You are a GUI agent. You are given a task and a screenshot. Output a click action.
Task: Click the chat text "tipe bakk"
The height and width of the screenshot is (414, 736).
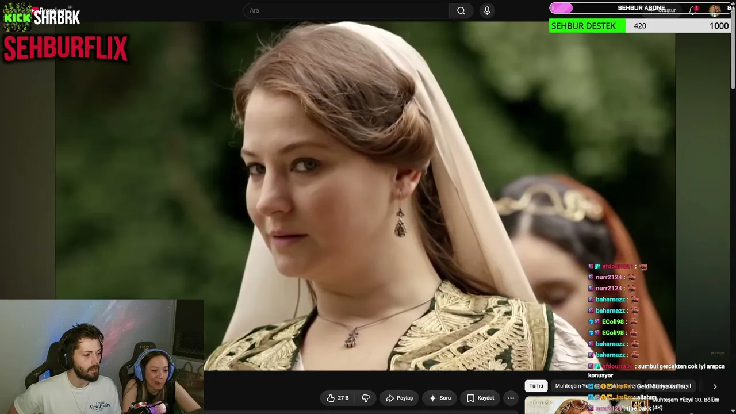(639, 408)
